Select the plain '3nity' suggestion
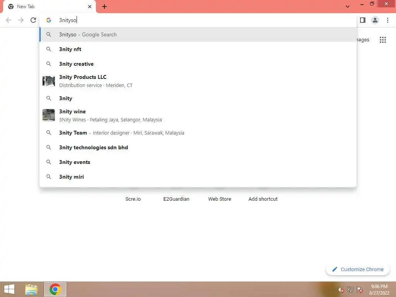 [x=198, y=98]
